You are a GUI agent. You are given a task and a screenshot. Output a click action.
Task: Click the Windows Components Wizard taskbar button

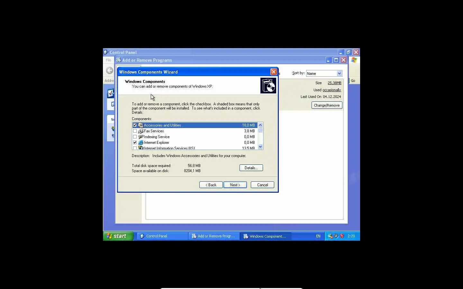click(265, 236)
